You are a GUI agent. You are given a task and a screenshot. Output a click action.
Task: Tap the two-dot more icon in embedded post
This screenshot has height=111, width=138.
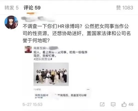[x=88, y=89]
